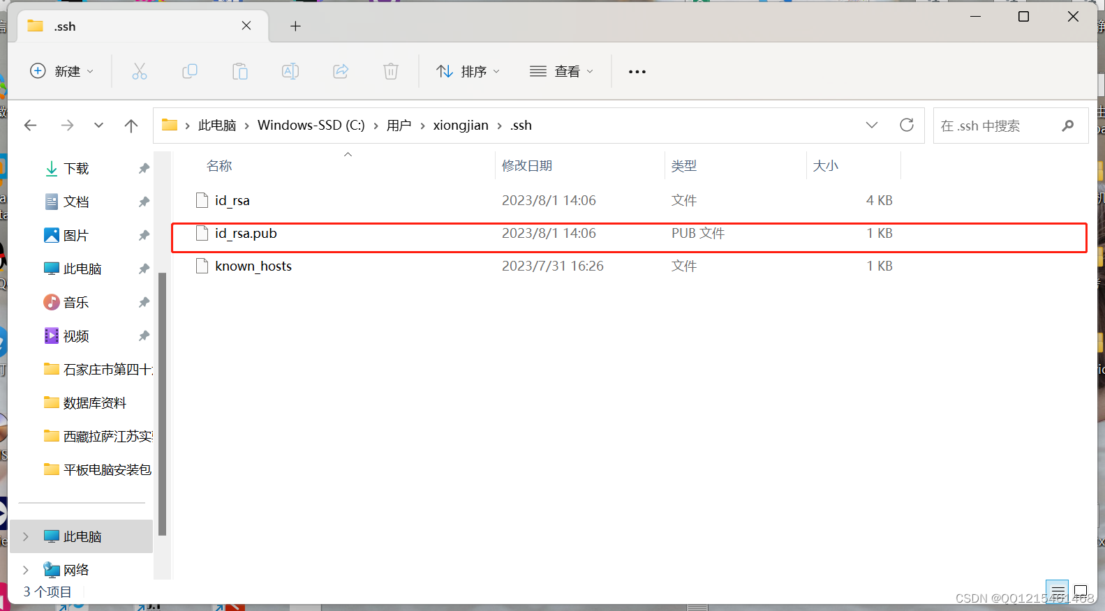Image resolution: width=1105 pixels, height=611 pixels.
Task: Click the Copy icon in toolbar
Action: point(190,71)
